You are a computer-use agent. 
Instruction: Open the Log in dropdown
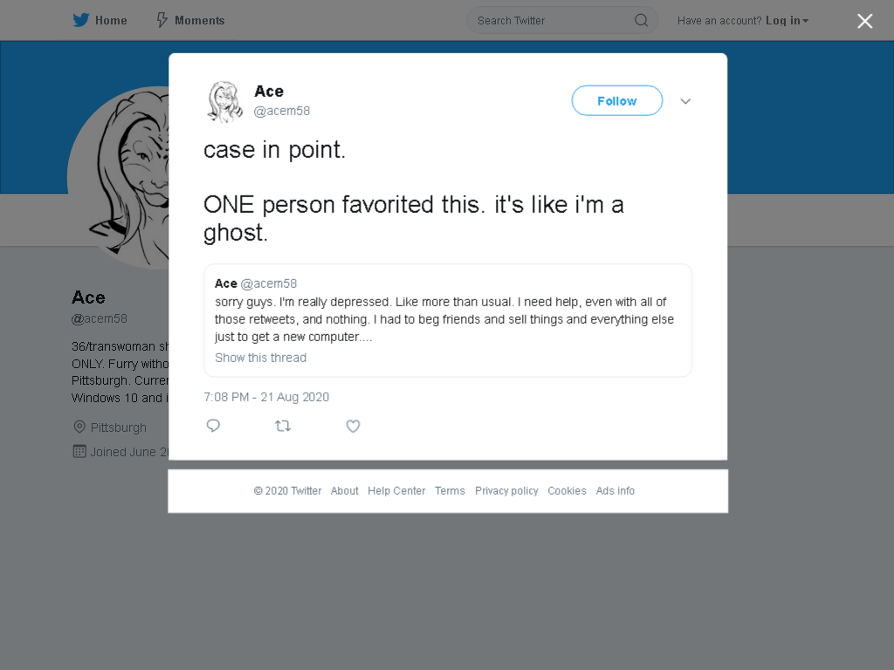click(787, 21)
